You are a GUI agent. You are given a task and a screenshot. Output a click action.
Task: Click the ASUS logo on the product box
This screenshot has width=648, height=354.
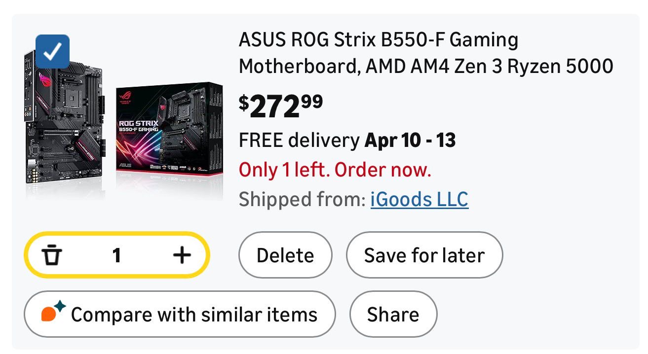click(124, 166)
